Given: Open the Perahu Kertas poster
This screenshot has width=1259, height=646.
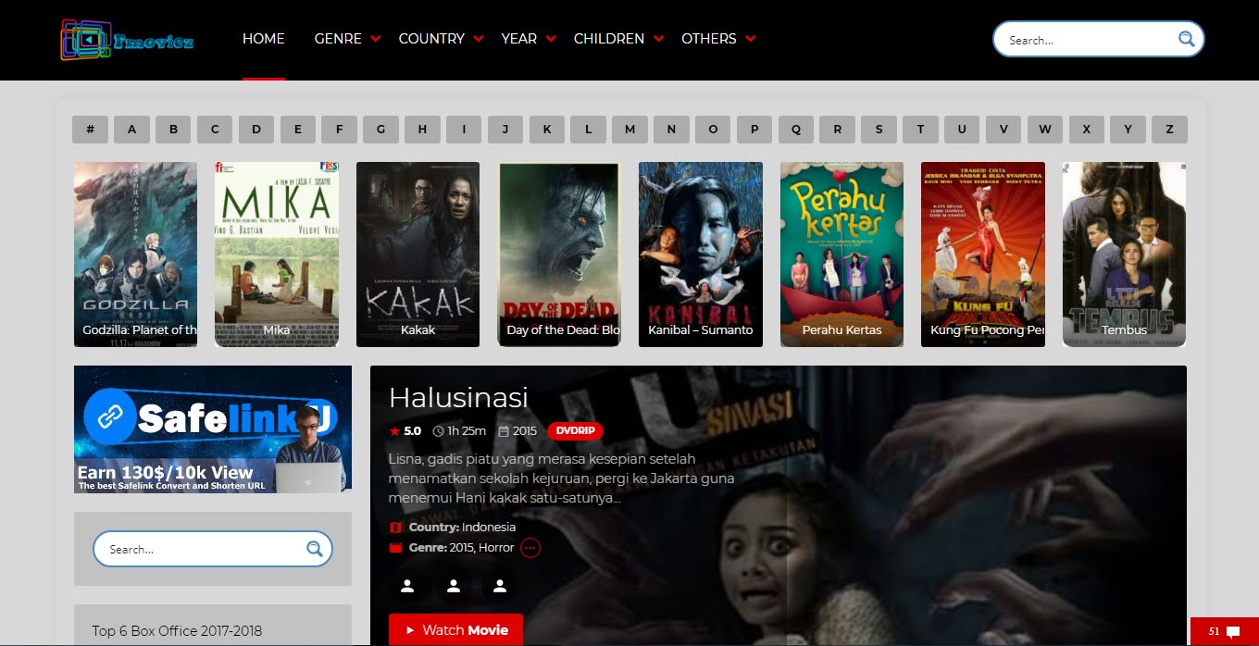Looking at the screenshot, I should [841, 255].
